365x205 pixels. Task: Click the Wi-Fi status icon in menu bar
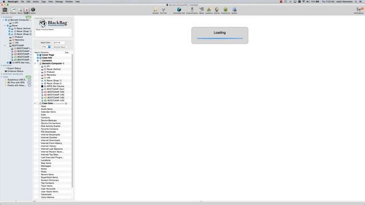pos(303,2)
